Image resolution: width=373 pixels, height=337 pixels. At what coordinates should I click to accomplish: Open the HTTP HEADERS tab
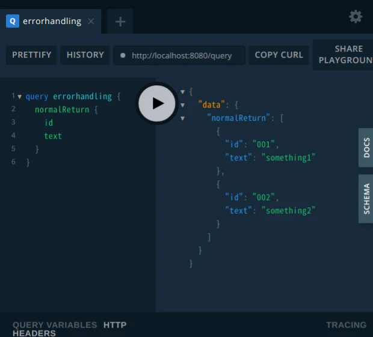[70, 329]
